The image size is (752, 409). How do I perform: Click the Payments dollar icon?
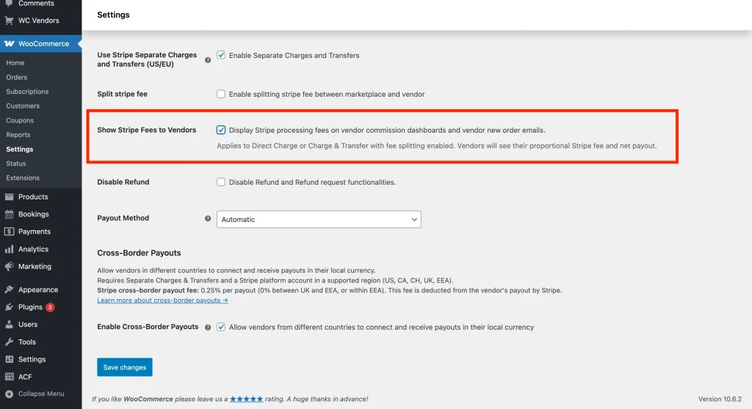(9, 232)
